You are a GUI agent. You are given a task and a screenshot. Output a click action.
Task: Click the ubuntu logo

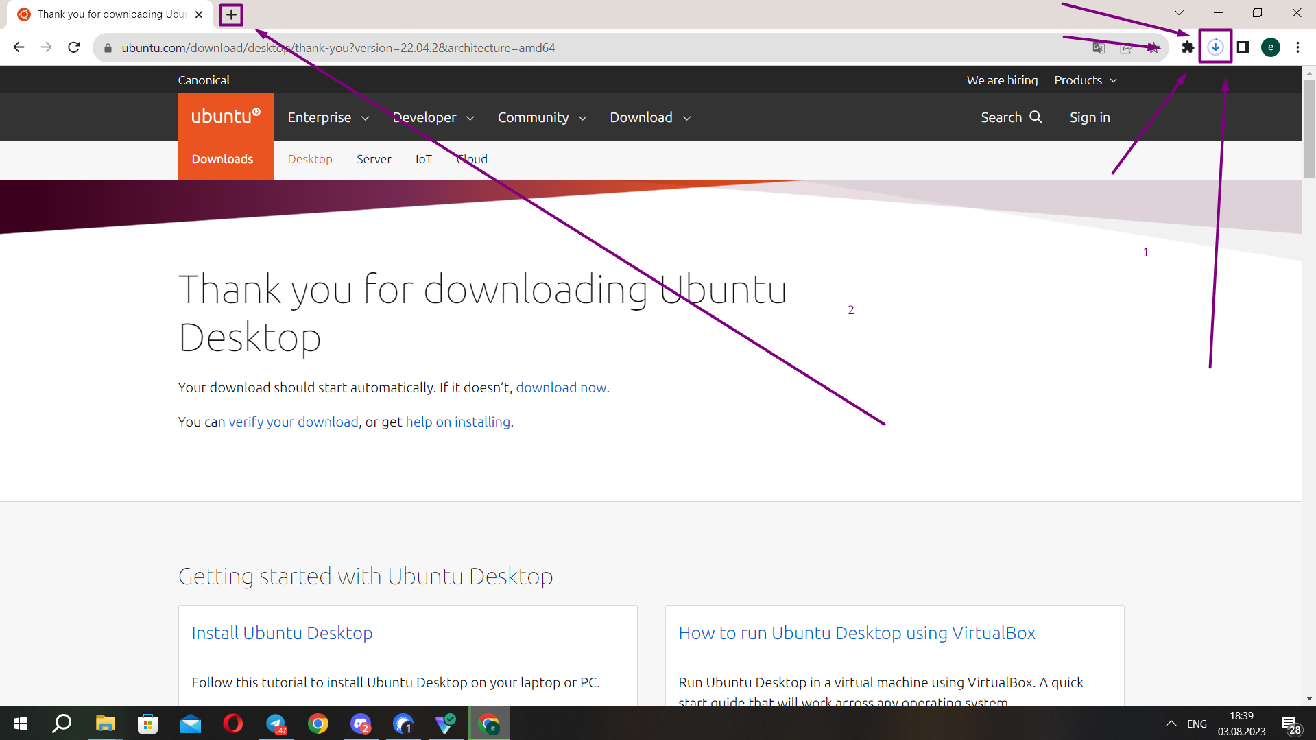(226, 117)
